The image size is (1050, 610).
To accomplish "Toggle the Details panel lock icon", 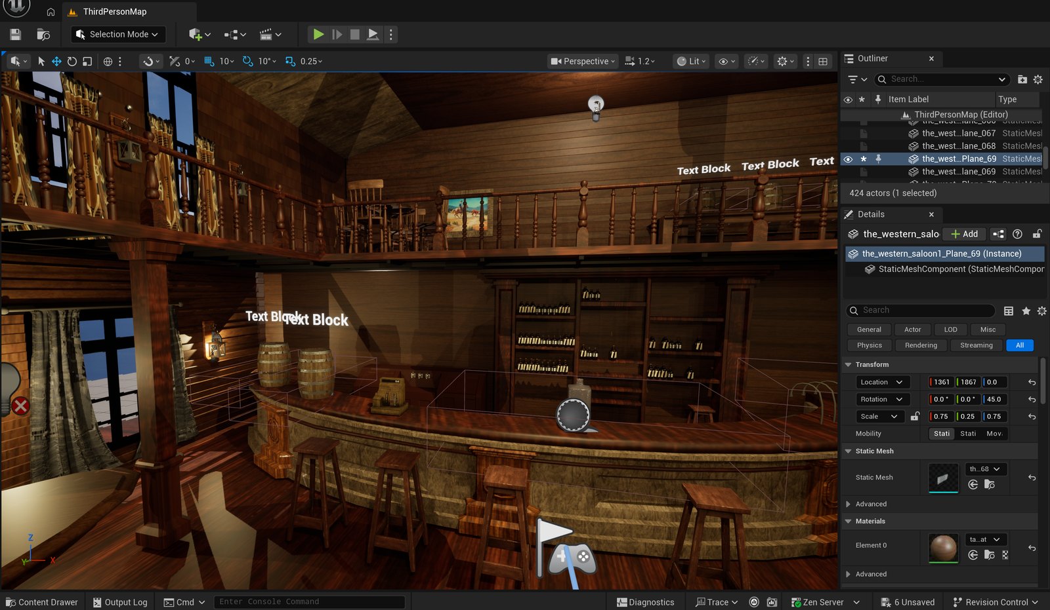I will pyautogui.click(x=1037, y=234).
